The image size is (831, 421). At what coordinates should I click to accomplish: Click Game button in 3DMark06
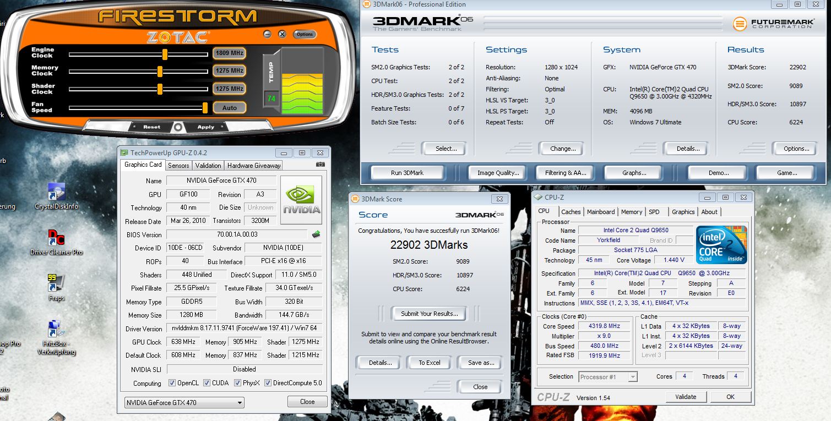[787, 173]
